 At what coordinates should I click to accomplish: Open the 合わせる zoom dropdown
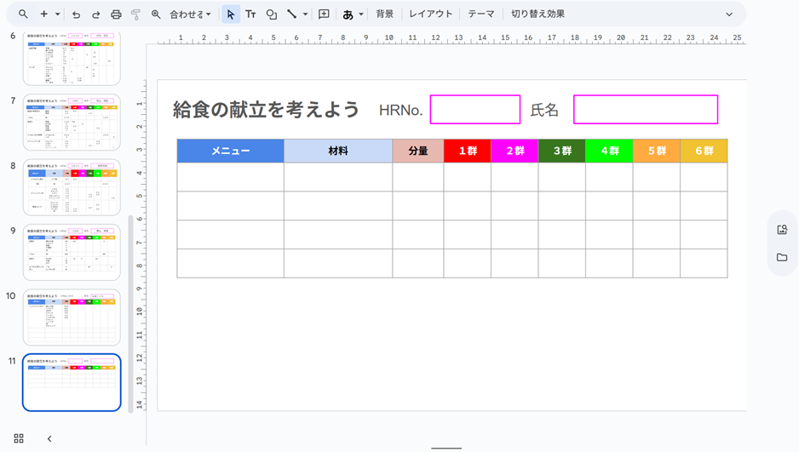click(x=190, y=14)
